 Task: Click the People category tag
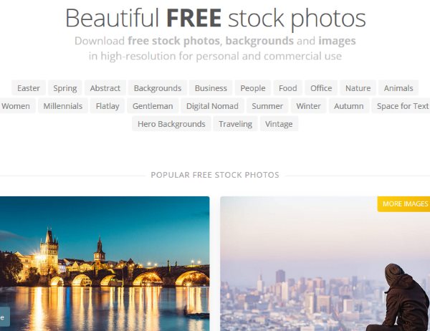(x=252, y=88)
